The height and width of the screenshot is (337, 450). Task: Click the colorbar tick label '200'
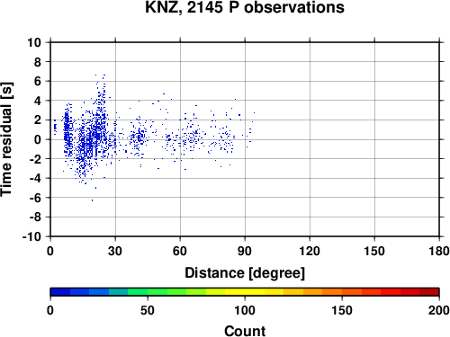pyautogui.click(x=439, y=310)
